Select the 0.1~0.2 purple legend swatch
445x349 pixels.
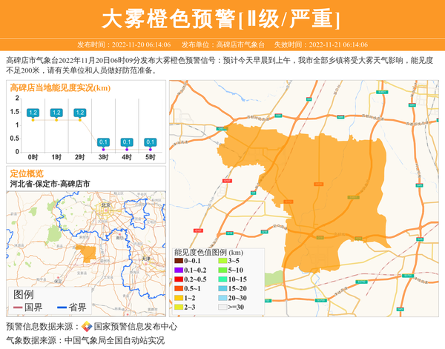click(x=179, y=270)
